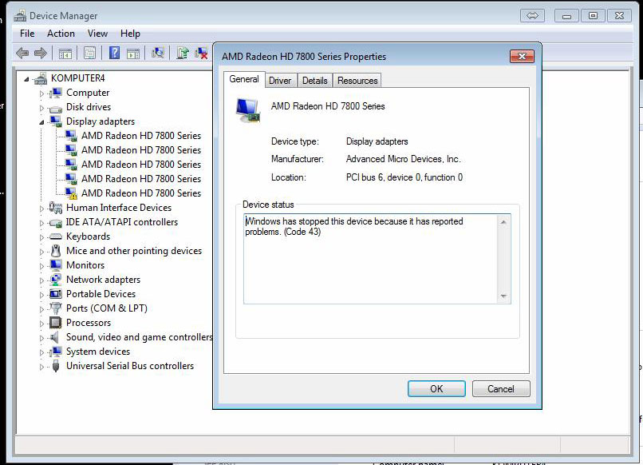Click the Uninstall device toolbar icon
The image size is (643, 465).
[x=201, y=53]
